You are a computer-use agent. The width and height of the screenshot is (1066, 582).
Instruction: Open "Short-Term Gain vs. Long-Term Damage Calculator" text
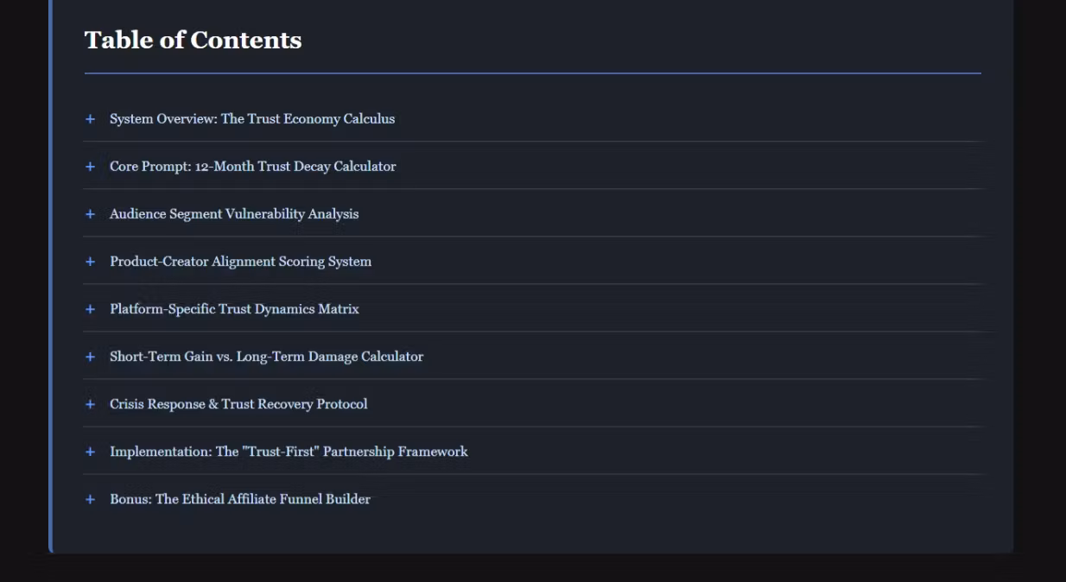coord(266,357)
